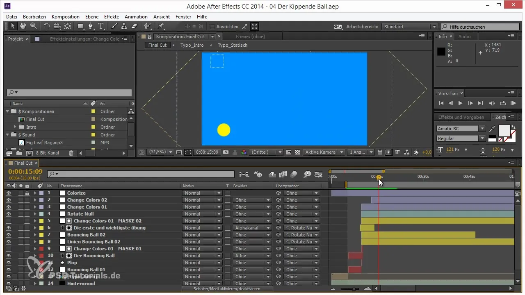
Task: Switch to the Audio panel tab
Action: coord(464,36)
